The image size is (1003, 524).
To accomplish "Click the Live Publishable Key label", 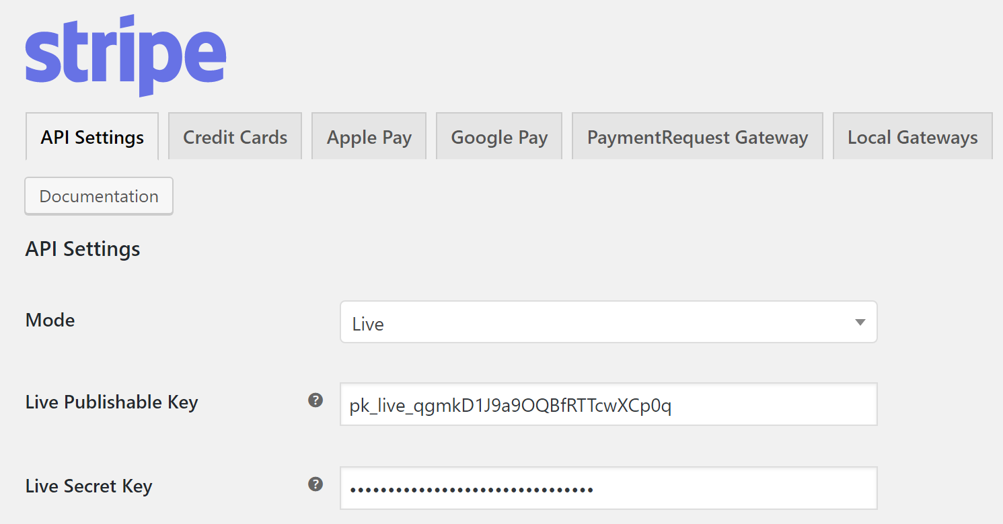I will [x=112, y=402].
